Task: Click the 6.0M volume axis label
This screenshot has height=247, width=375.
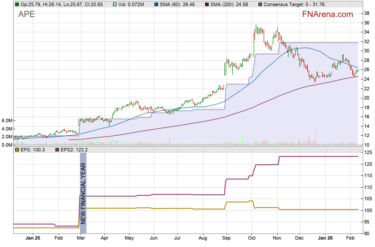Action: pyautogui.click(x=7, y=120)
